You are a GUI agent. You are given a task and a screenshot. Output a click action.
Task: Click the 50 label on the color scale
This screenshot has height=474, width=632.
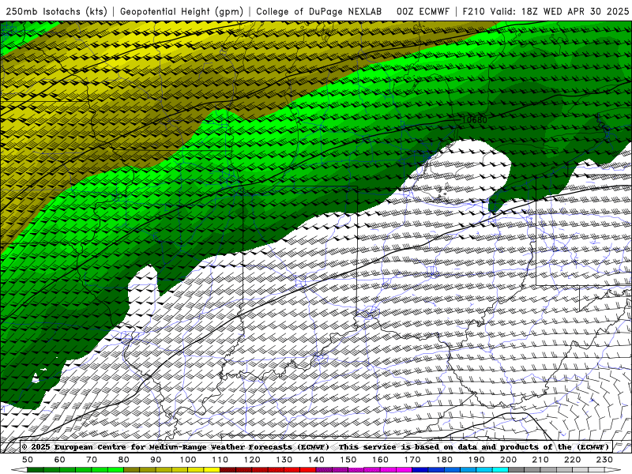[28, 460]
